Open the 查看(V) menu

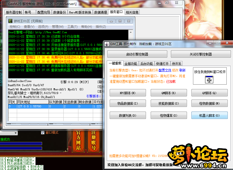point(29,27)
